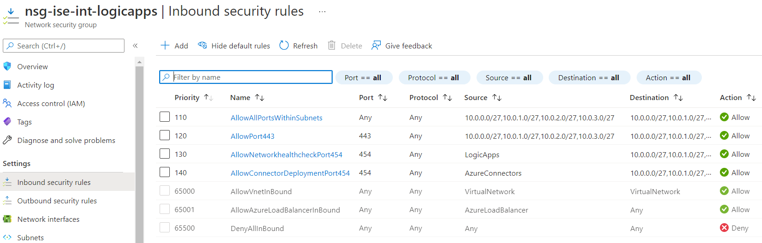Click the sidebar Search (Ctrl+/) box
Image resolution: width=762 pixels, height=243 pixels.
(x=64, y=46)
